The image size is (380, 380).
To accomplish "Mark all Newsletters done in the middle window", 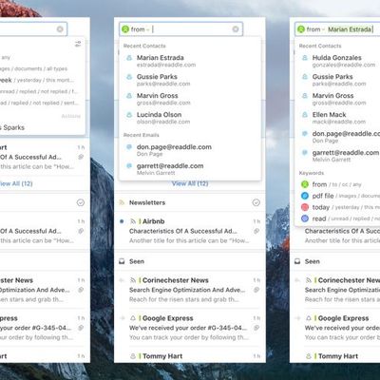I will coord(256,202).
